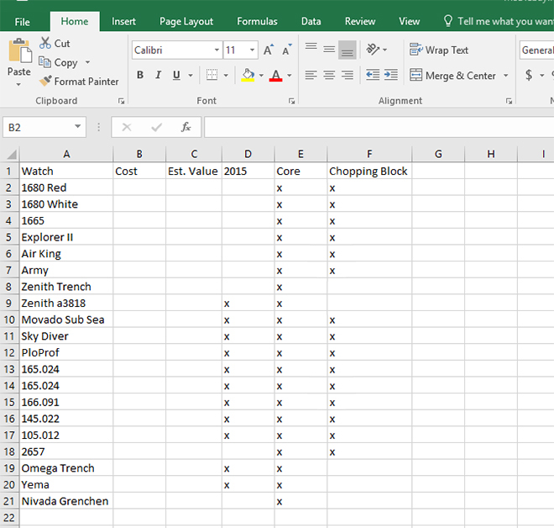The image size is (554, 528).
Task: Click the Increase Indent icon
Action: tap(390, 76)
